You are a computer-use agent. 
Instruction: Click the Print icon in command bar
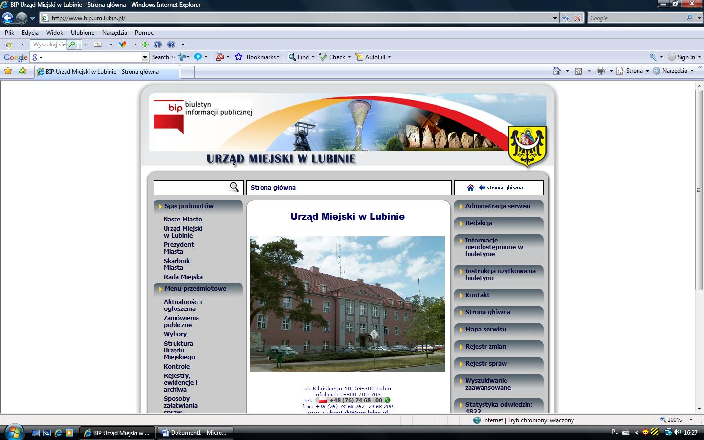601,71
